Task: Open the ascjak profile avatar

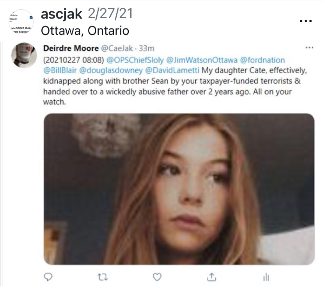Action: [x=21, y=22]
